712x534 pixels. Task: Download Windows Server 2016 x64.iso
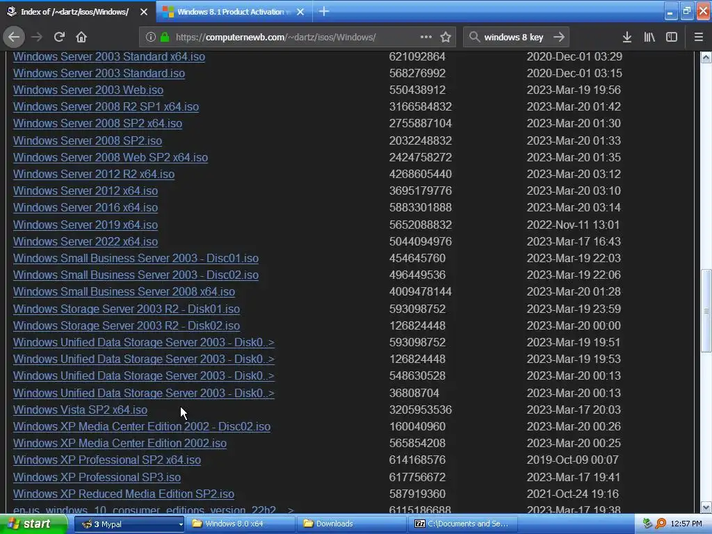86,207
